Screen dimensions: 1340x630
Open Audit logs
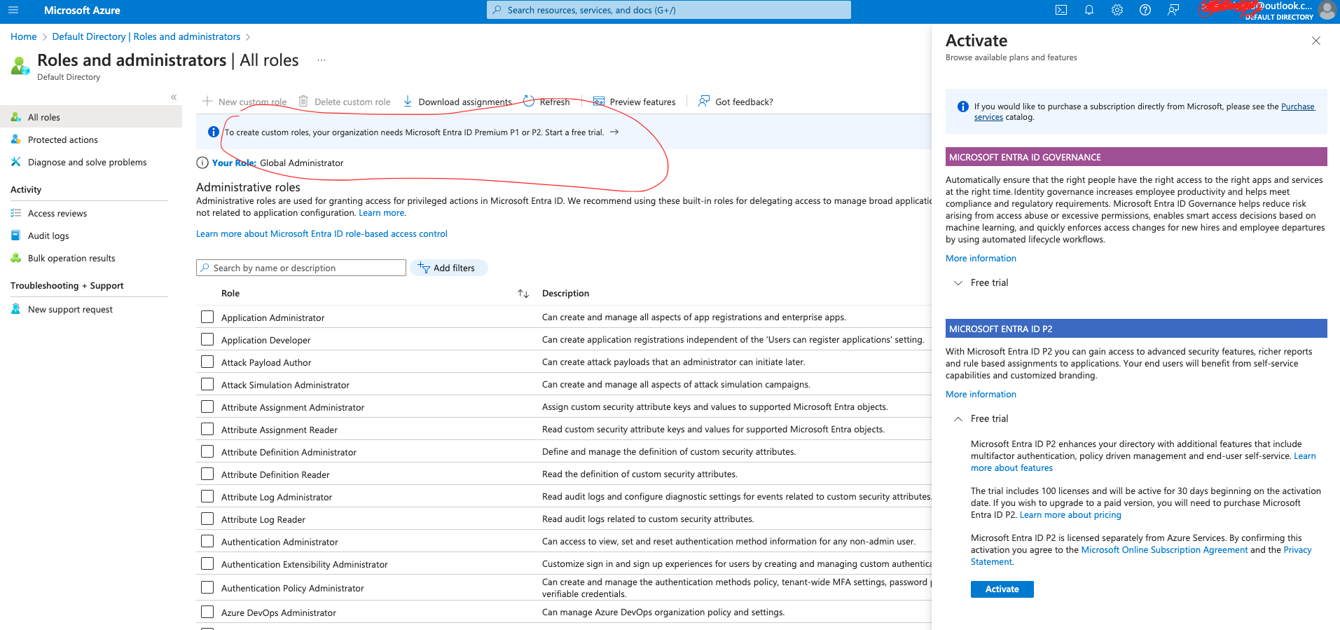(48, 235)
